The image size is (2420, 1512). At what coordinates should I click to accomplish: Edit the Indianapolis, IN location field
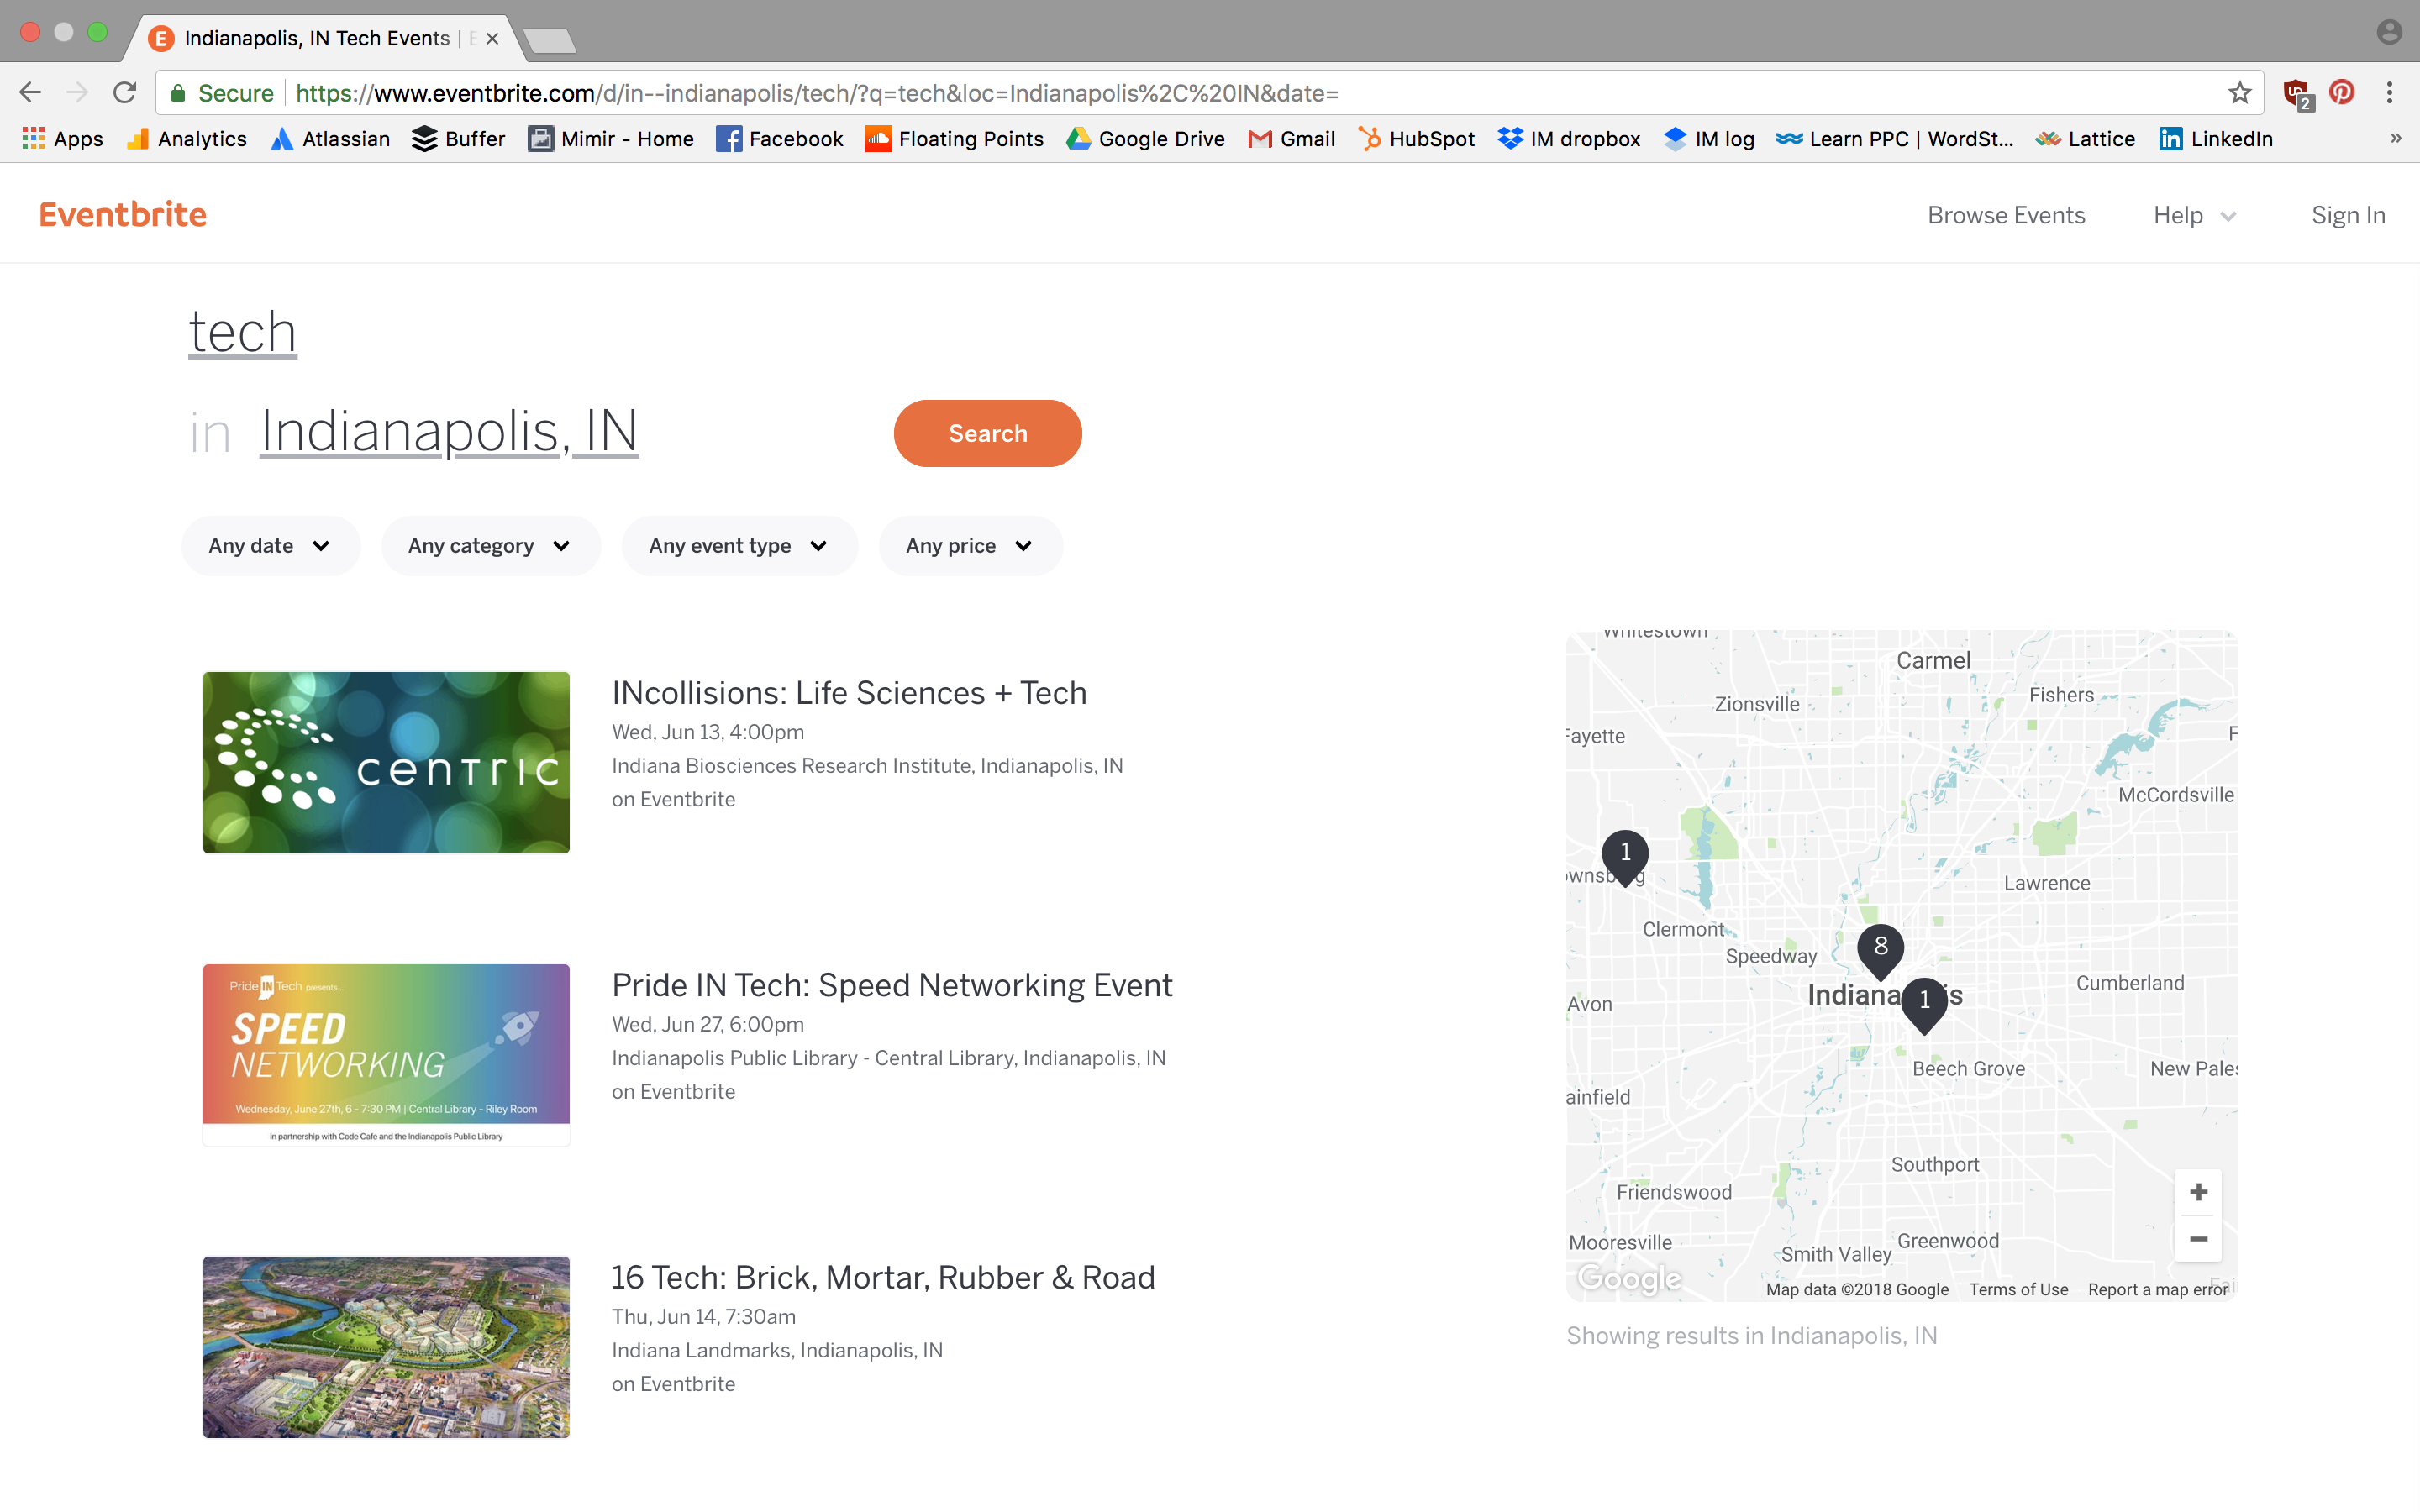click(449, 431)
